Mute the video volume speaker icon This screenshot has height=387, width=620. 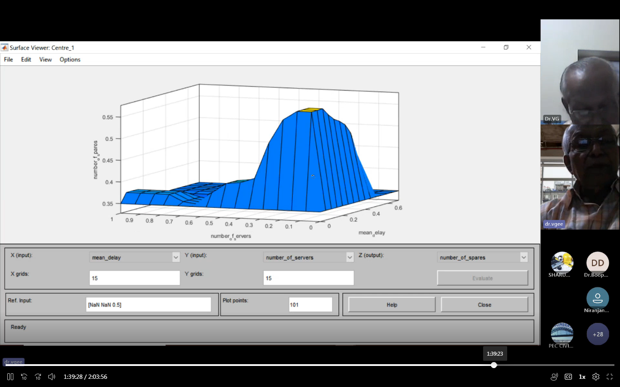pyautogui.click(x=52, y=377)
